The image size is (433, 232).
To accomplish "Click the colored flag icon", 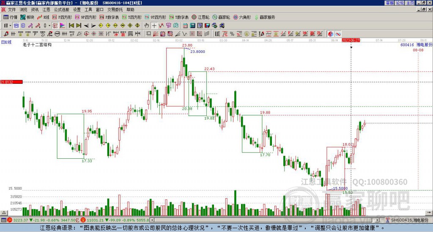I will point(63,26).
